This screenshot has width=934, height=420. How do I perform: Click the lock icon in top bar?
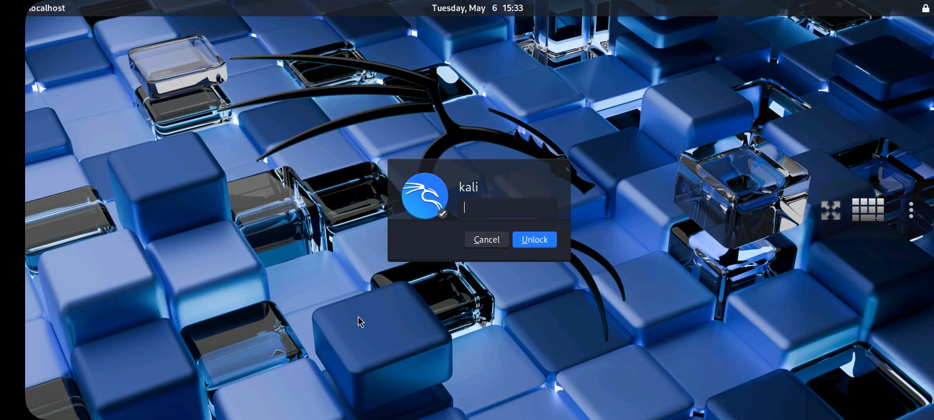coord(926,8)
